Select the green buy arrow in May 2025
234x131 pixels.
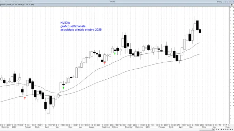click(63, 88)
